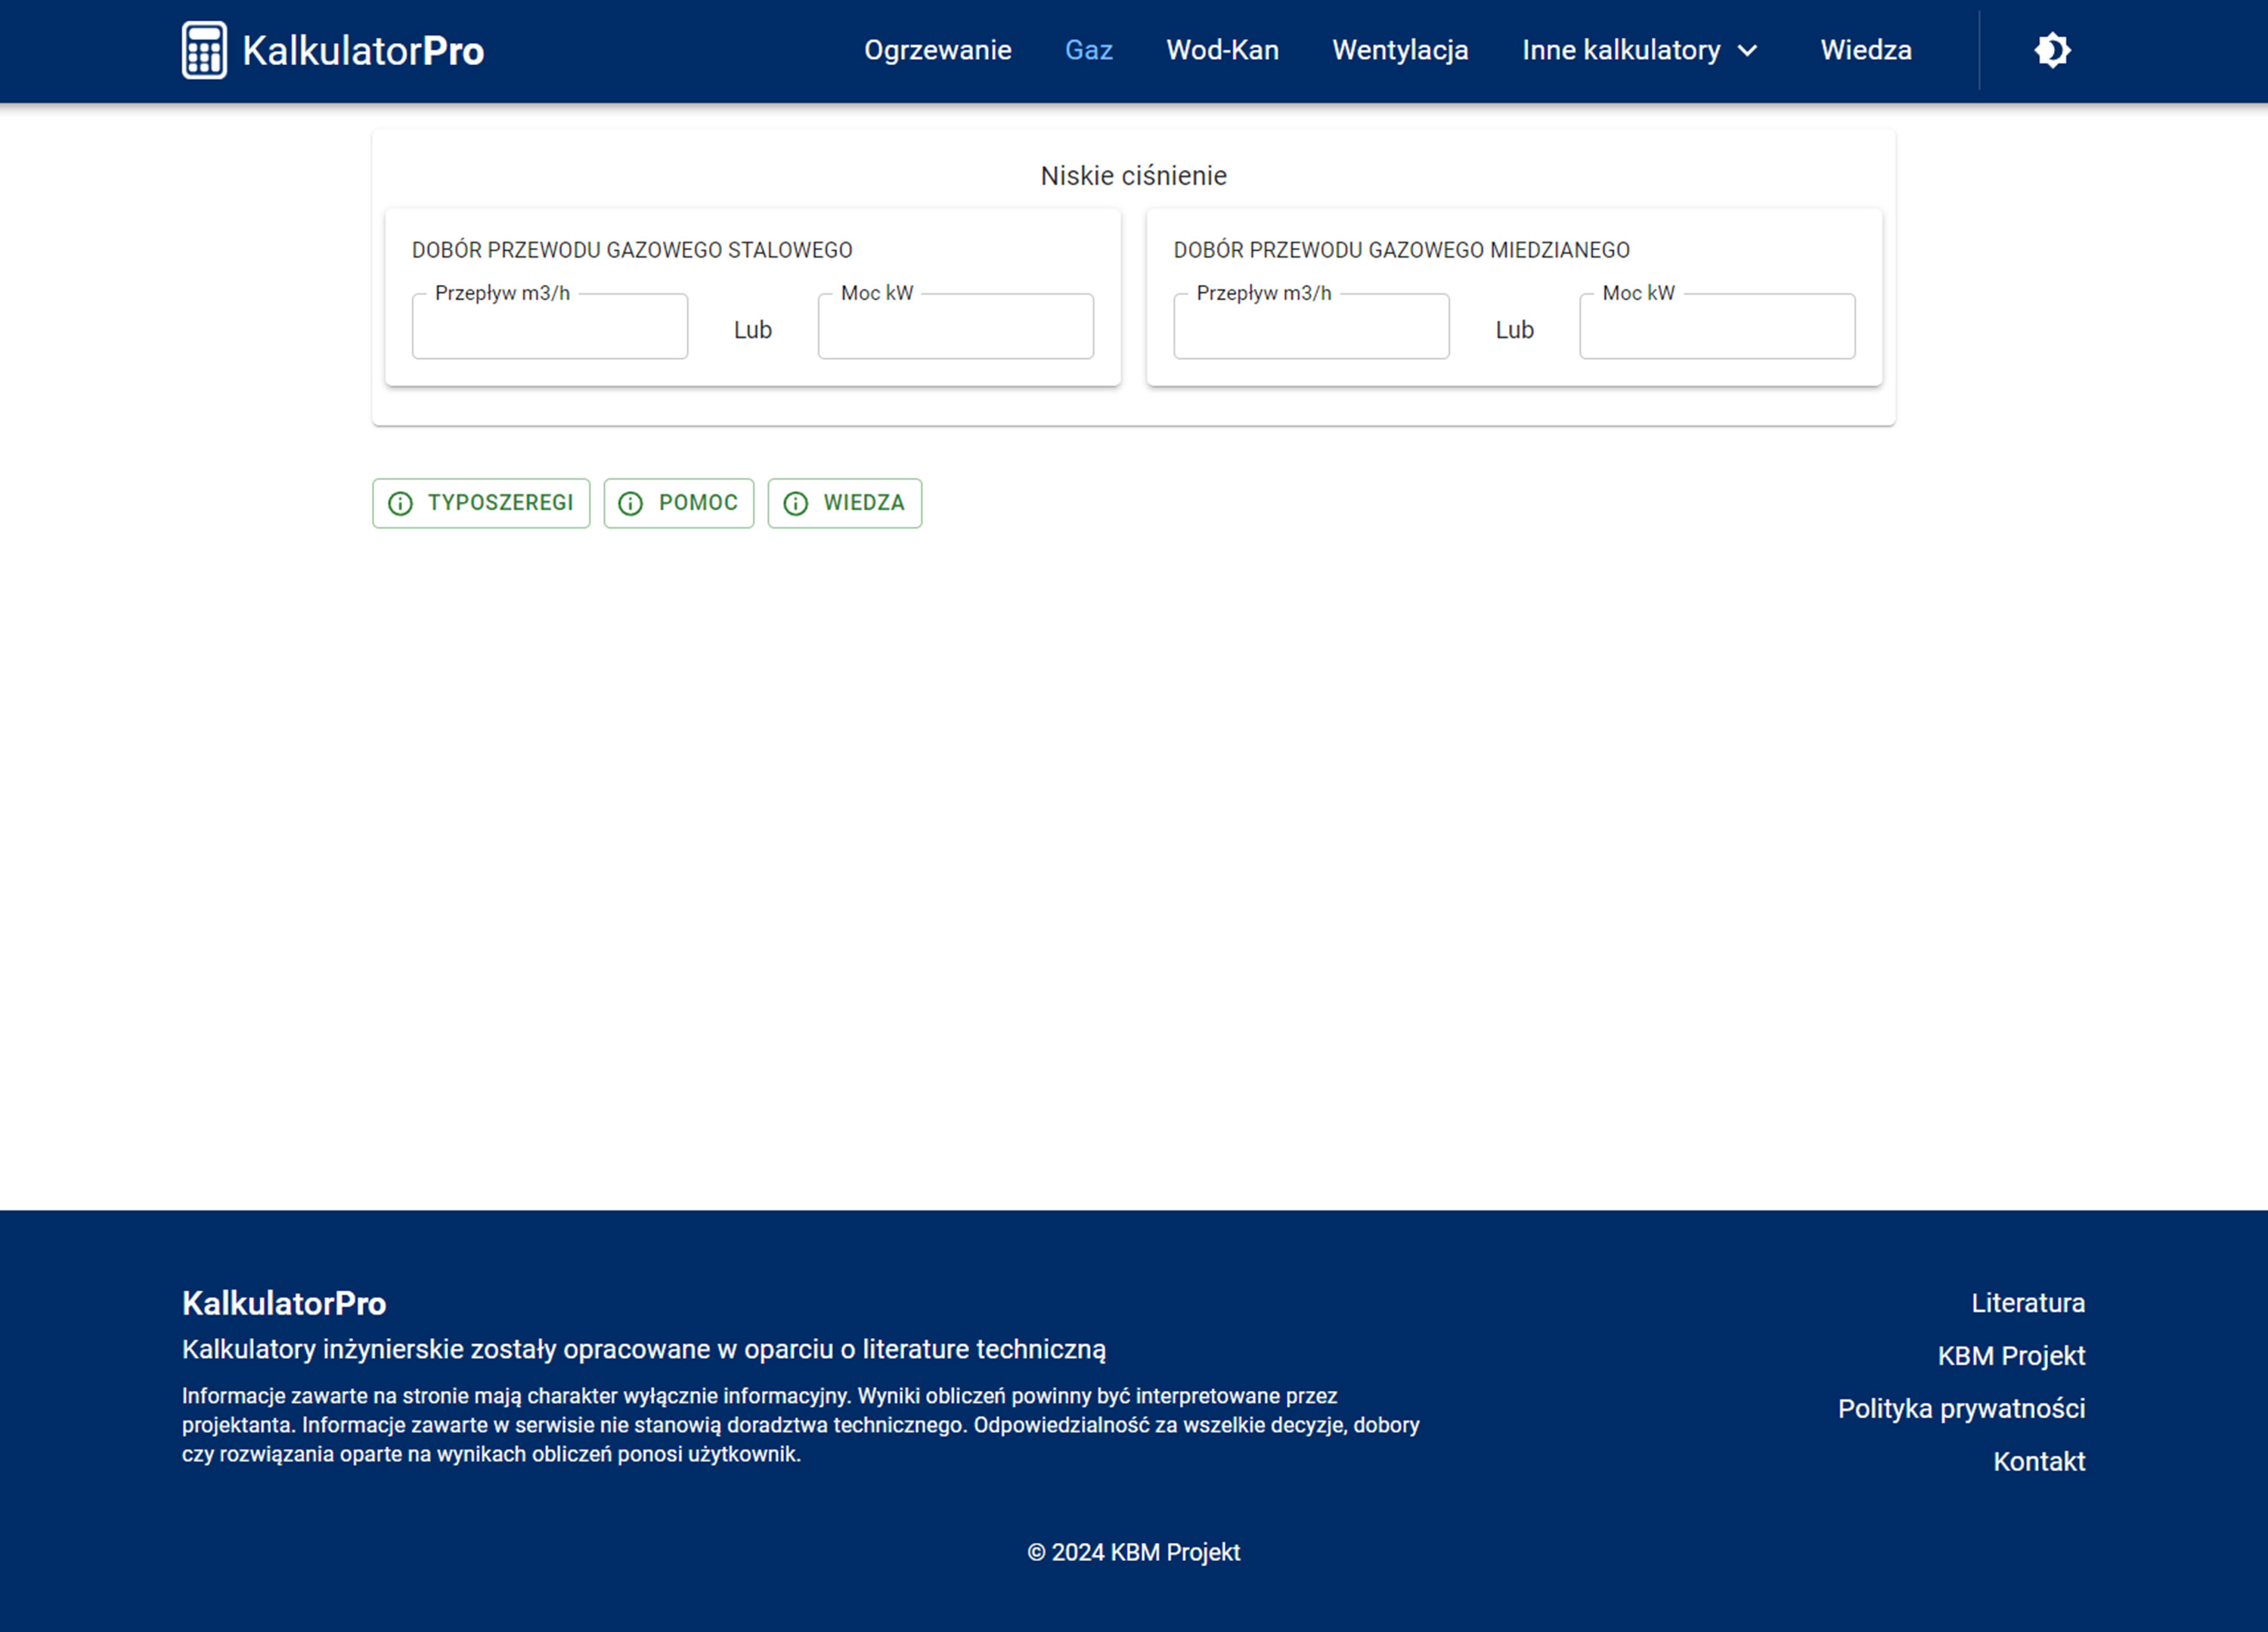Click the © 2024 KBM Projekt text

tap(1134, 1552)
